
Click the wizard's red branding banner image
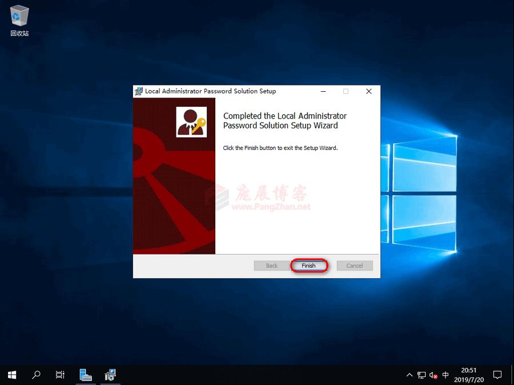(x=174, y=177)
